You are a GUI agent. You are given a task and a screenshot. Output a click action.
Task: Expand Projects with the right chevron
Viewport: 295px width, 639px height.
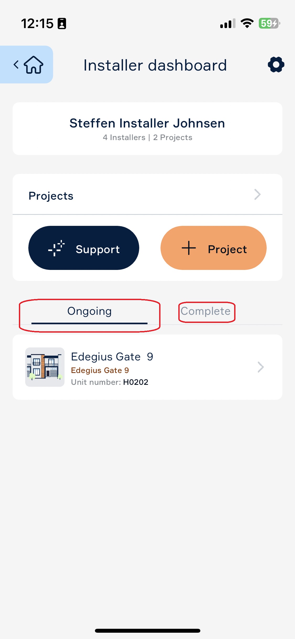258,194
